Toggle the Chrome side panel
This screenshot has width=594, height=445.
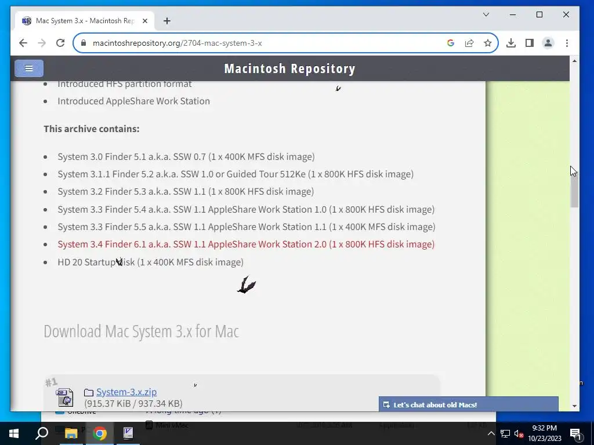pos(529,43)
